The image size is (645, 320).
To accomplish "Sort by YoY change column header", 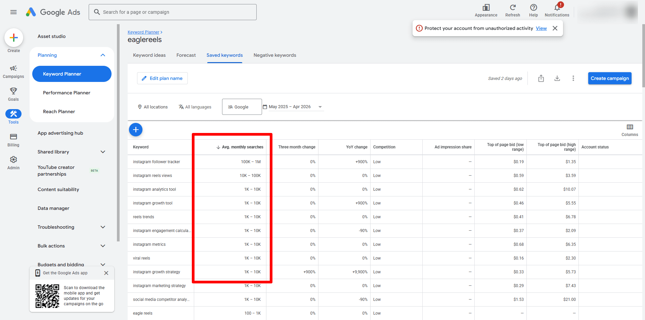I will [357, 147].
